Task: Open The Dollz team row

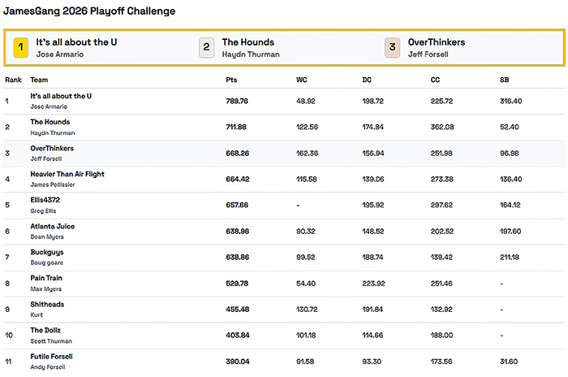Action: pos(284,336)
